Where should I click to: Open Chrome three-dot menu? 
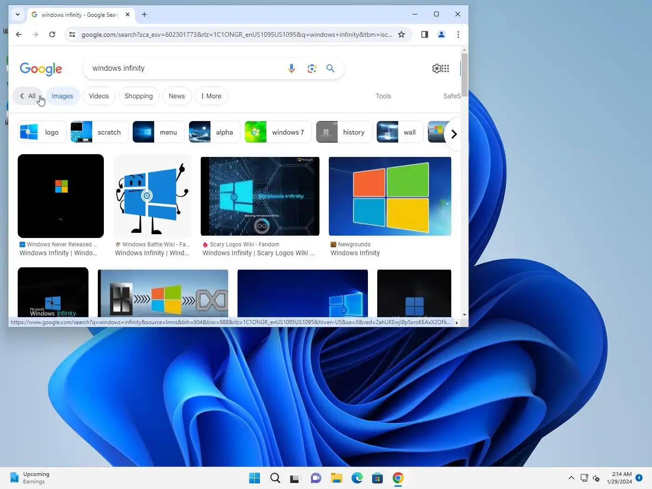[458, 34]
